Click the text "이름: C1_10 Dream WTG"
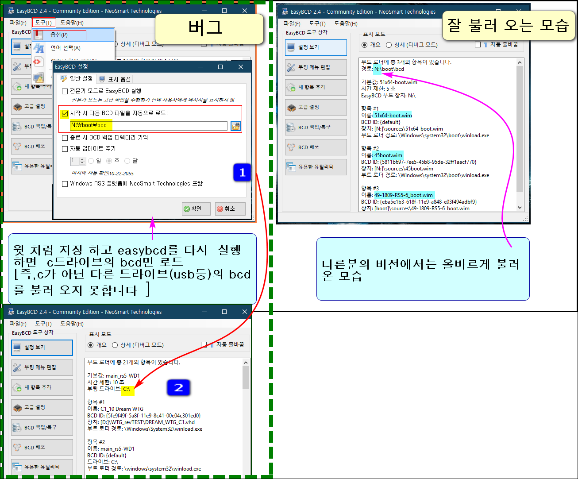The image size is (578, 479). pos(115,409)
